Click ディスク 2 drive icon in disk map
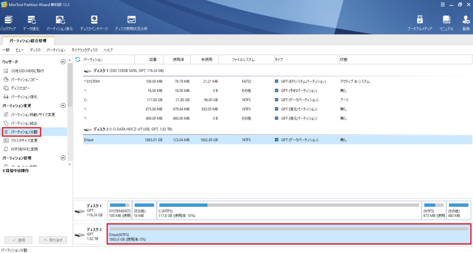 click(x=79, y=235)
